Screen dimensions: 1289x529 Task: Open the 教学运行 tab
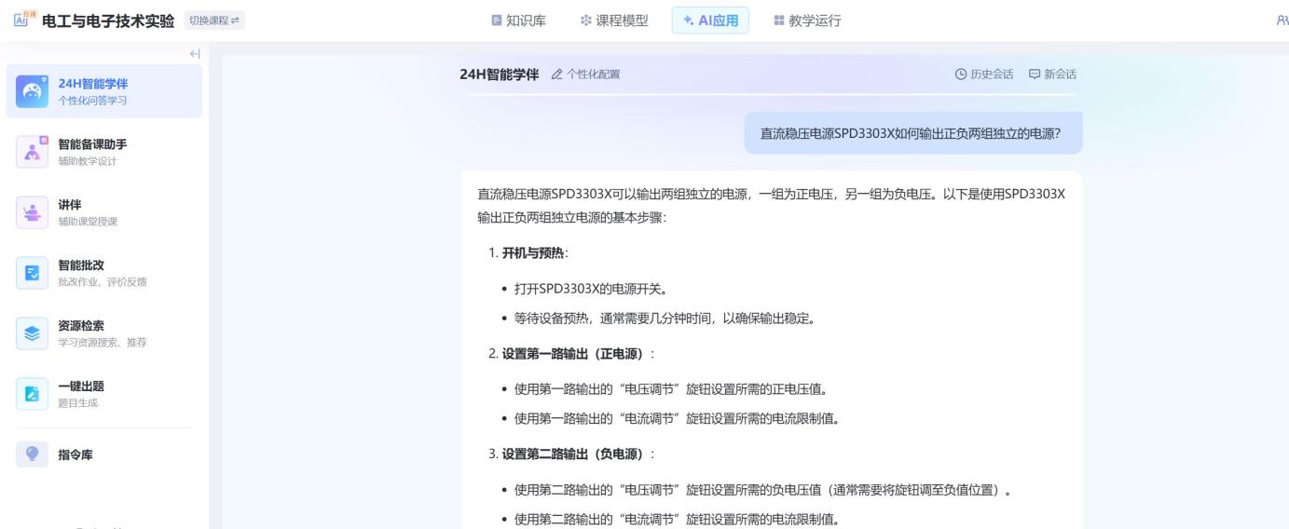[807, 20]
